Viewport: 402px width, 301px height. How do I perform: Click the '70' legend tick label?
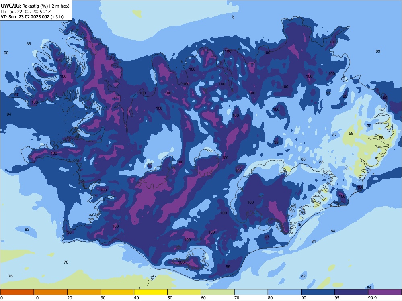click(237, 298)
